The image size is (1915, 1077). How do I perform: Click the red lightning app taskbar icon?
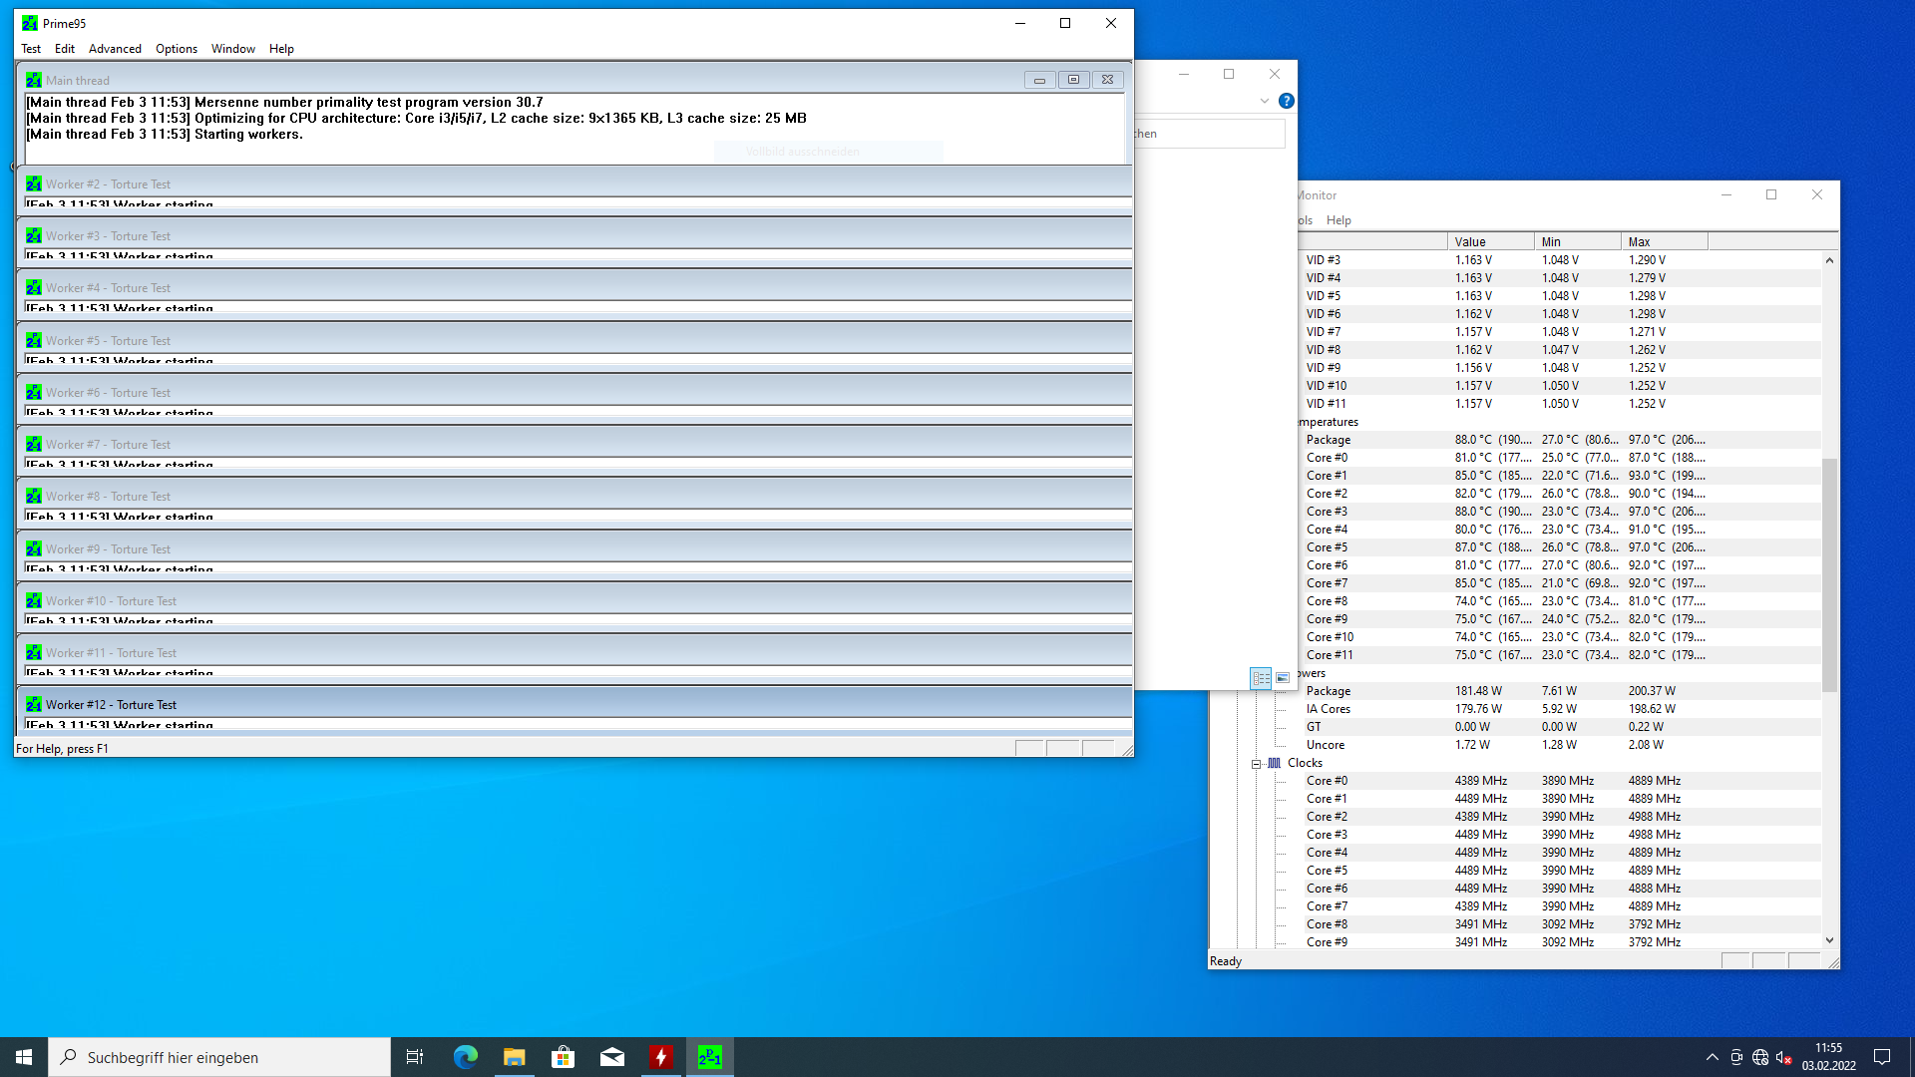click(661, 1057)
